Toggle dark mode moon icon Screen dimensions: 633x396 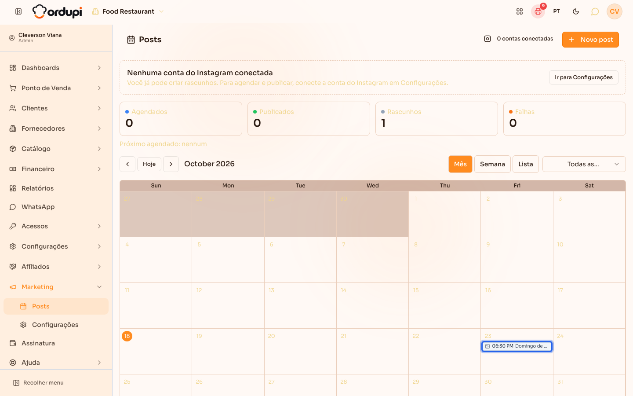click(x=576, y=11)
